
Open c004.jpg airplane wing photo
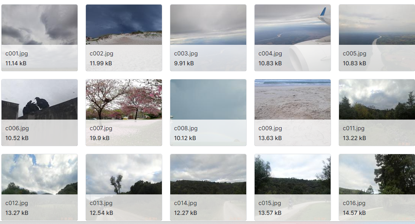pyautogui.click(x=293, y=25)
